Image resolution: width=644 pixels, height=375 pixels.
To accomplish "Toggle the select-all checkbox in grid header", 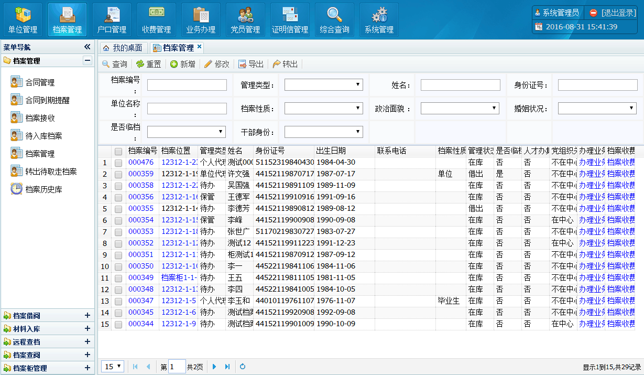I will 118,151.
